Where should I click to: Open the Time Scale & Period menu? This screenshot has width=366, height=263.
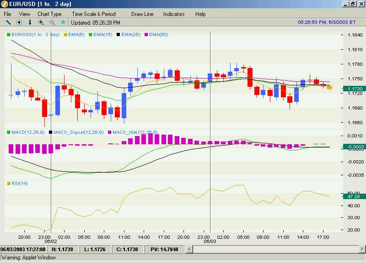tap(94, 14)
